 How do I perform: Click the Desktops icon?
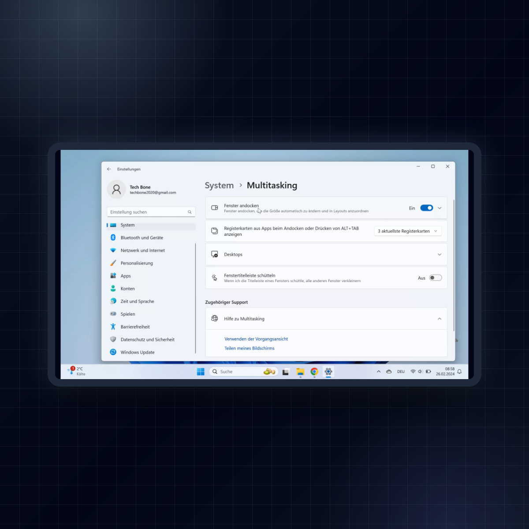[x=215, y=254]
